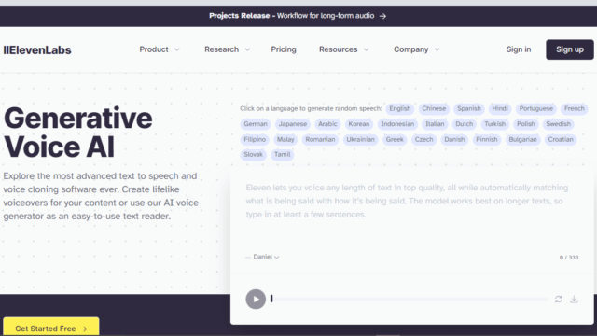The height and width of the screenshot is (336, 597).
Task: Click into the text-to-speech input area
Action: coord(412,214)
